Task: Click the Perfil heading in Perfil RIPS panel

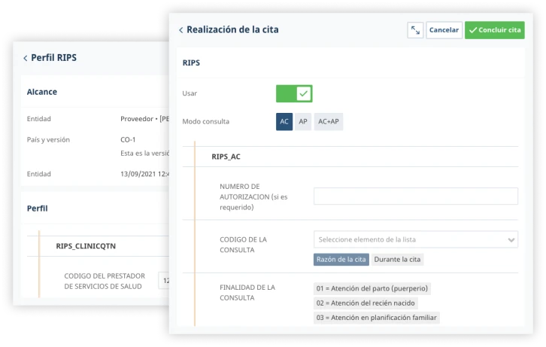Action: click(x=38, y=209)
